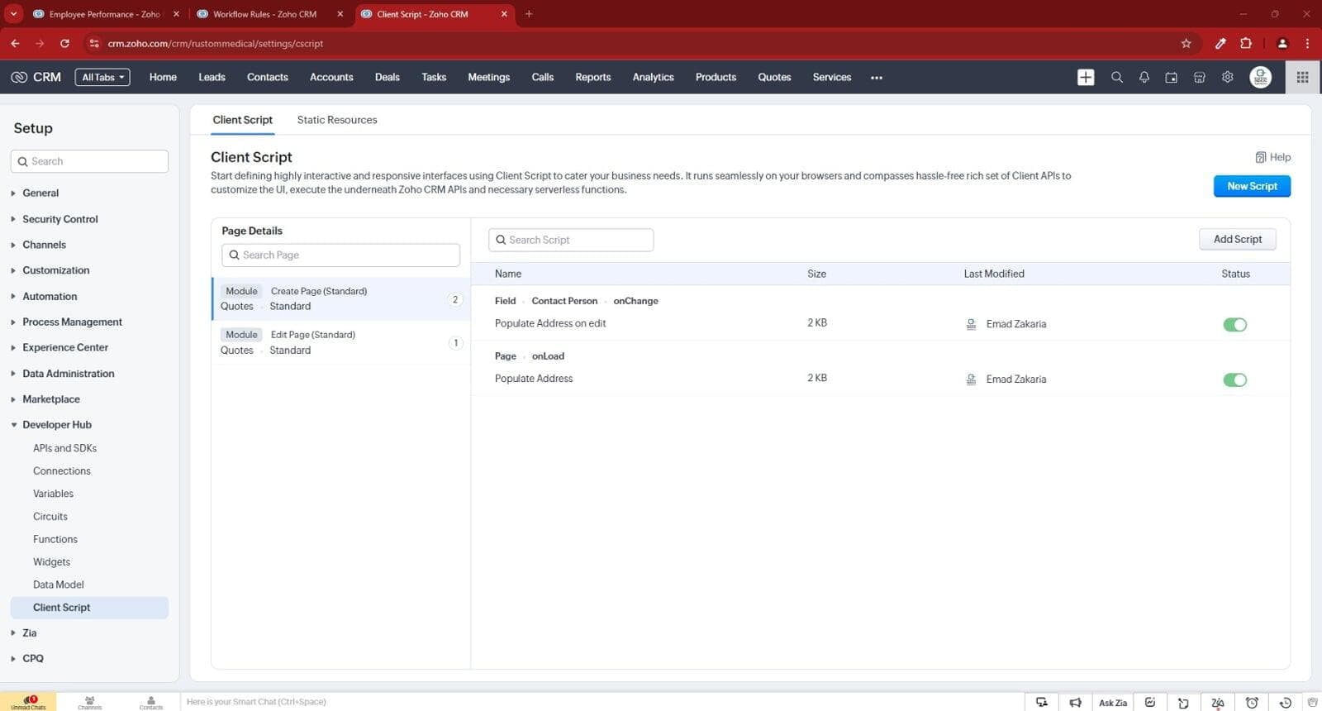The height and width of the screenshot is (711, 1322).
Task: Open Contacts in the bottom chat bar
Action: coord(151,702)
